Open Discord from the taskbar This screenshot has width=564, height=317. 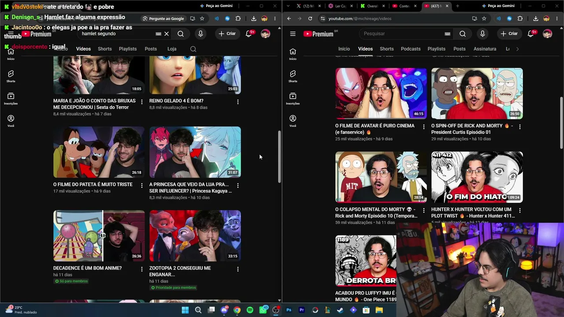pos(224,310)
